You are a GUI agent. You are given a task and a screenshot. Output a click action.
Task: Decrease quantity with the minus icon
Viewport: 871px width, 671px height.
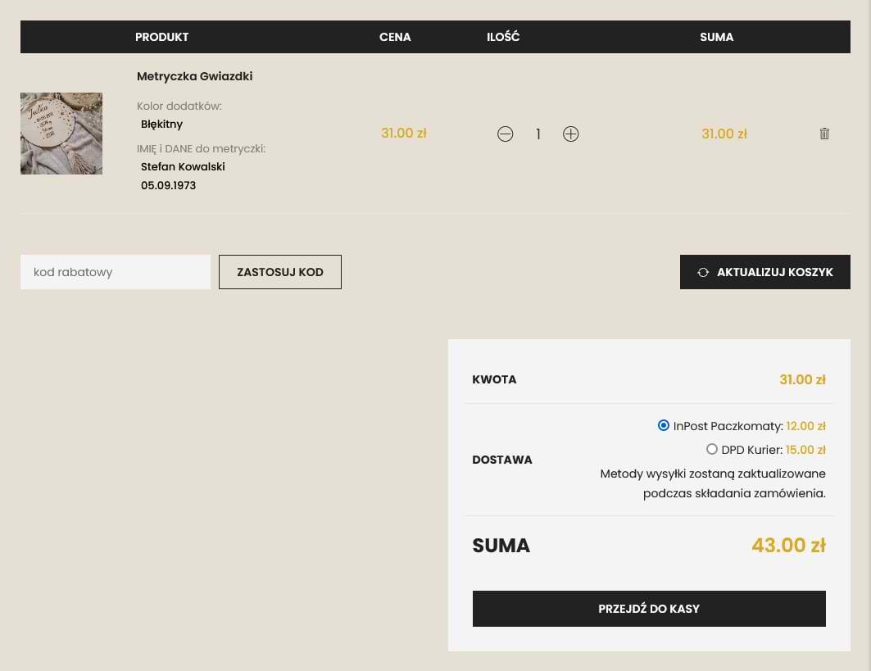pos(506,134)
